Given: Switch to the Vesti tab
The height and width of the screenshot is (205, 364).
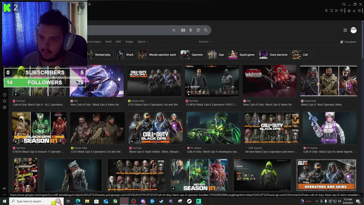Looking at the screenshot, I should 108,42.
